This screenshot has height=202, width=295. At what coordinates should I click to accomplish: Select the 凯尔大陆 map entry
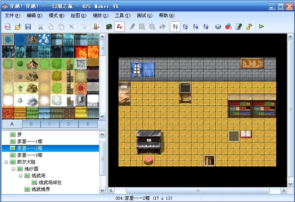click(x=26, y=162)
